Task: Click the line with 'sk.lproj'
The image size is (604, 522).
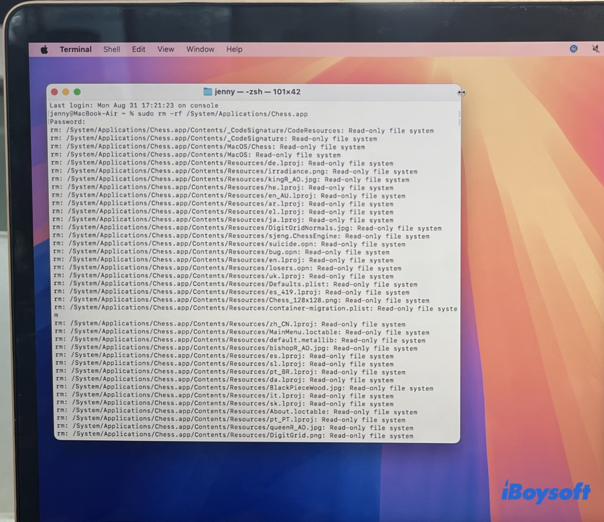Action: pos(224,404)
